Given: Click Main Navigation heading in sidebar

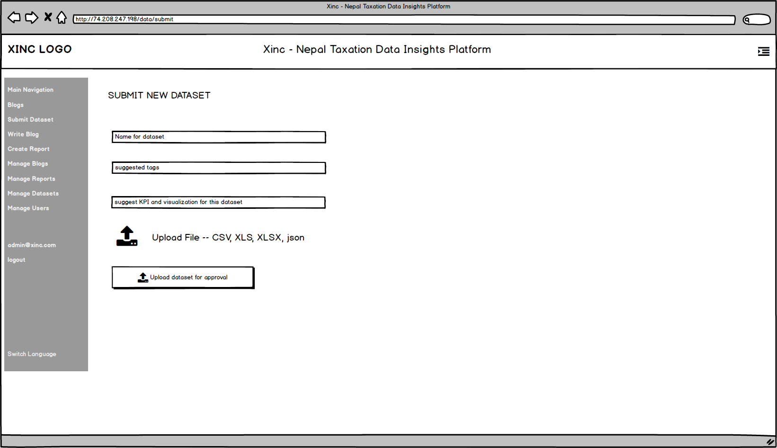Looking at the screenshot, I should click(30, 90).
